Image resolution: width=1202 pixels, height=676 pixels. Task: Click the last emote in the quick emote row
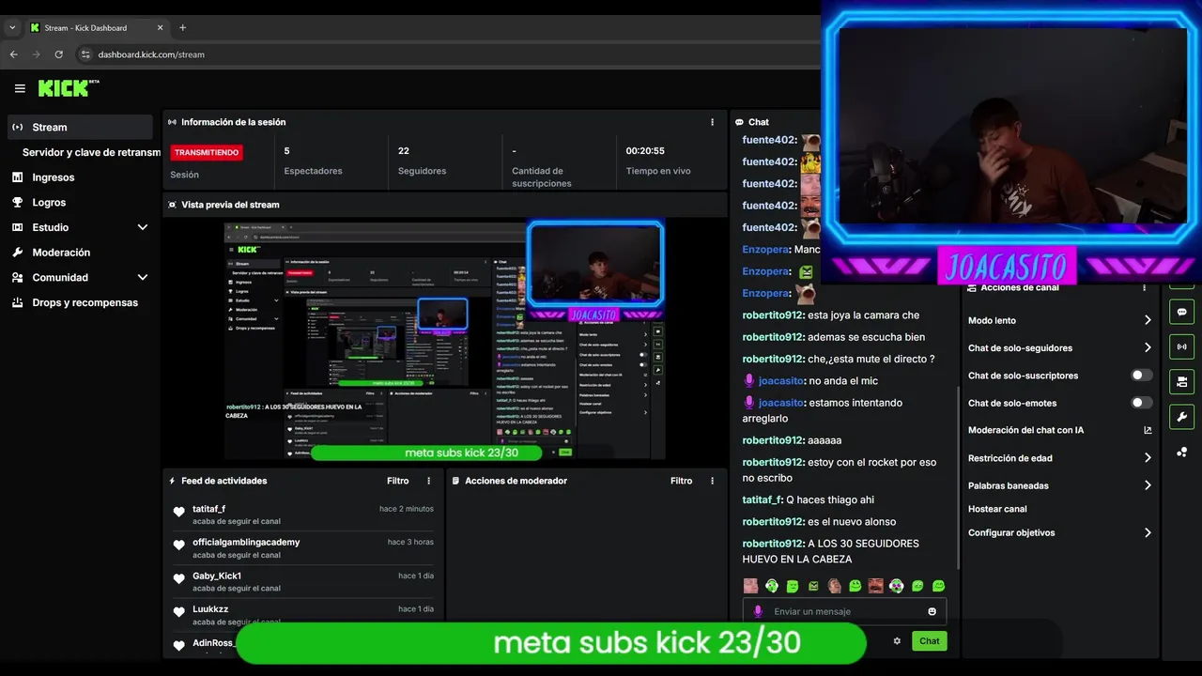coord(938,586)
